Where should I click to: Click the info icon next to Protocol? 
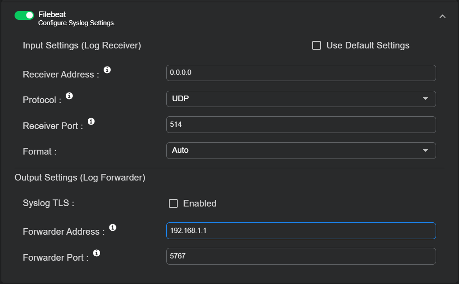tap(69, 96)
